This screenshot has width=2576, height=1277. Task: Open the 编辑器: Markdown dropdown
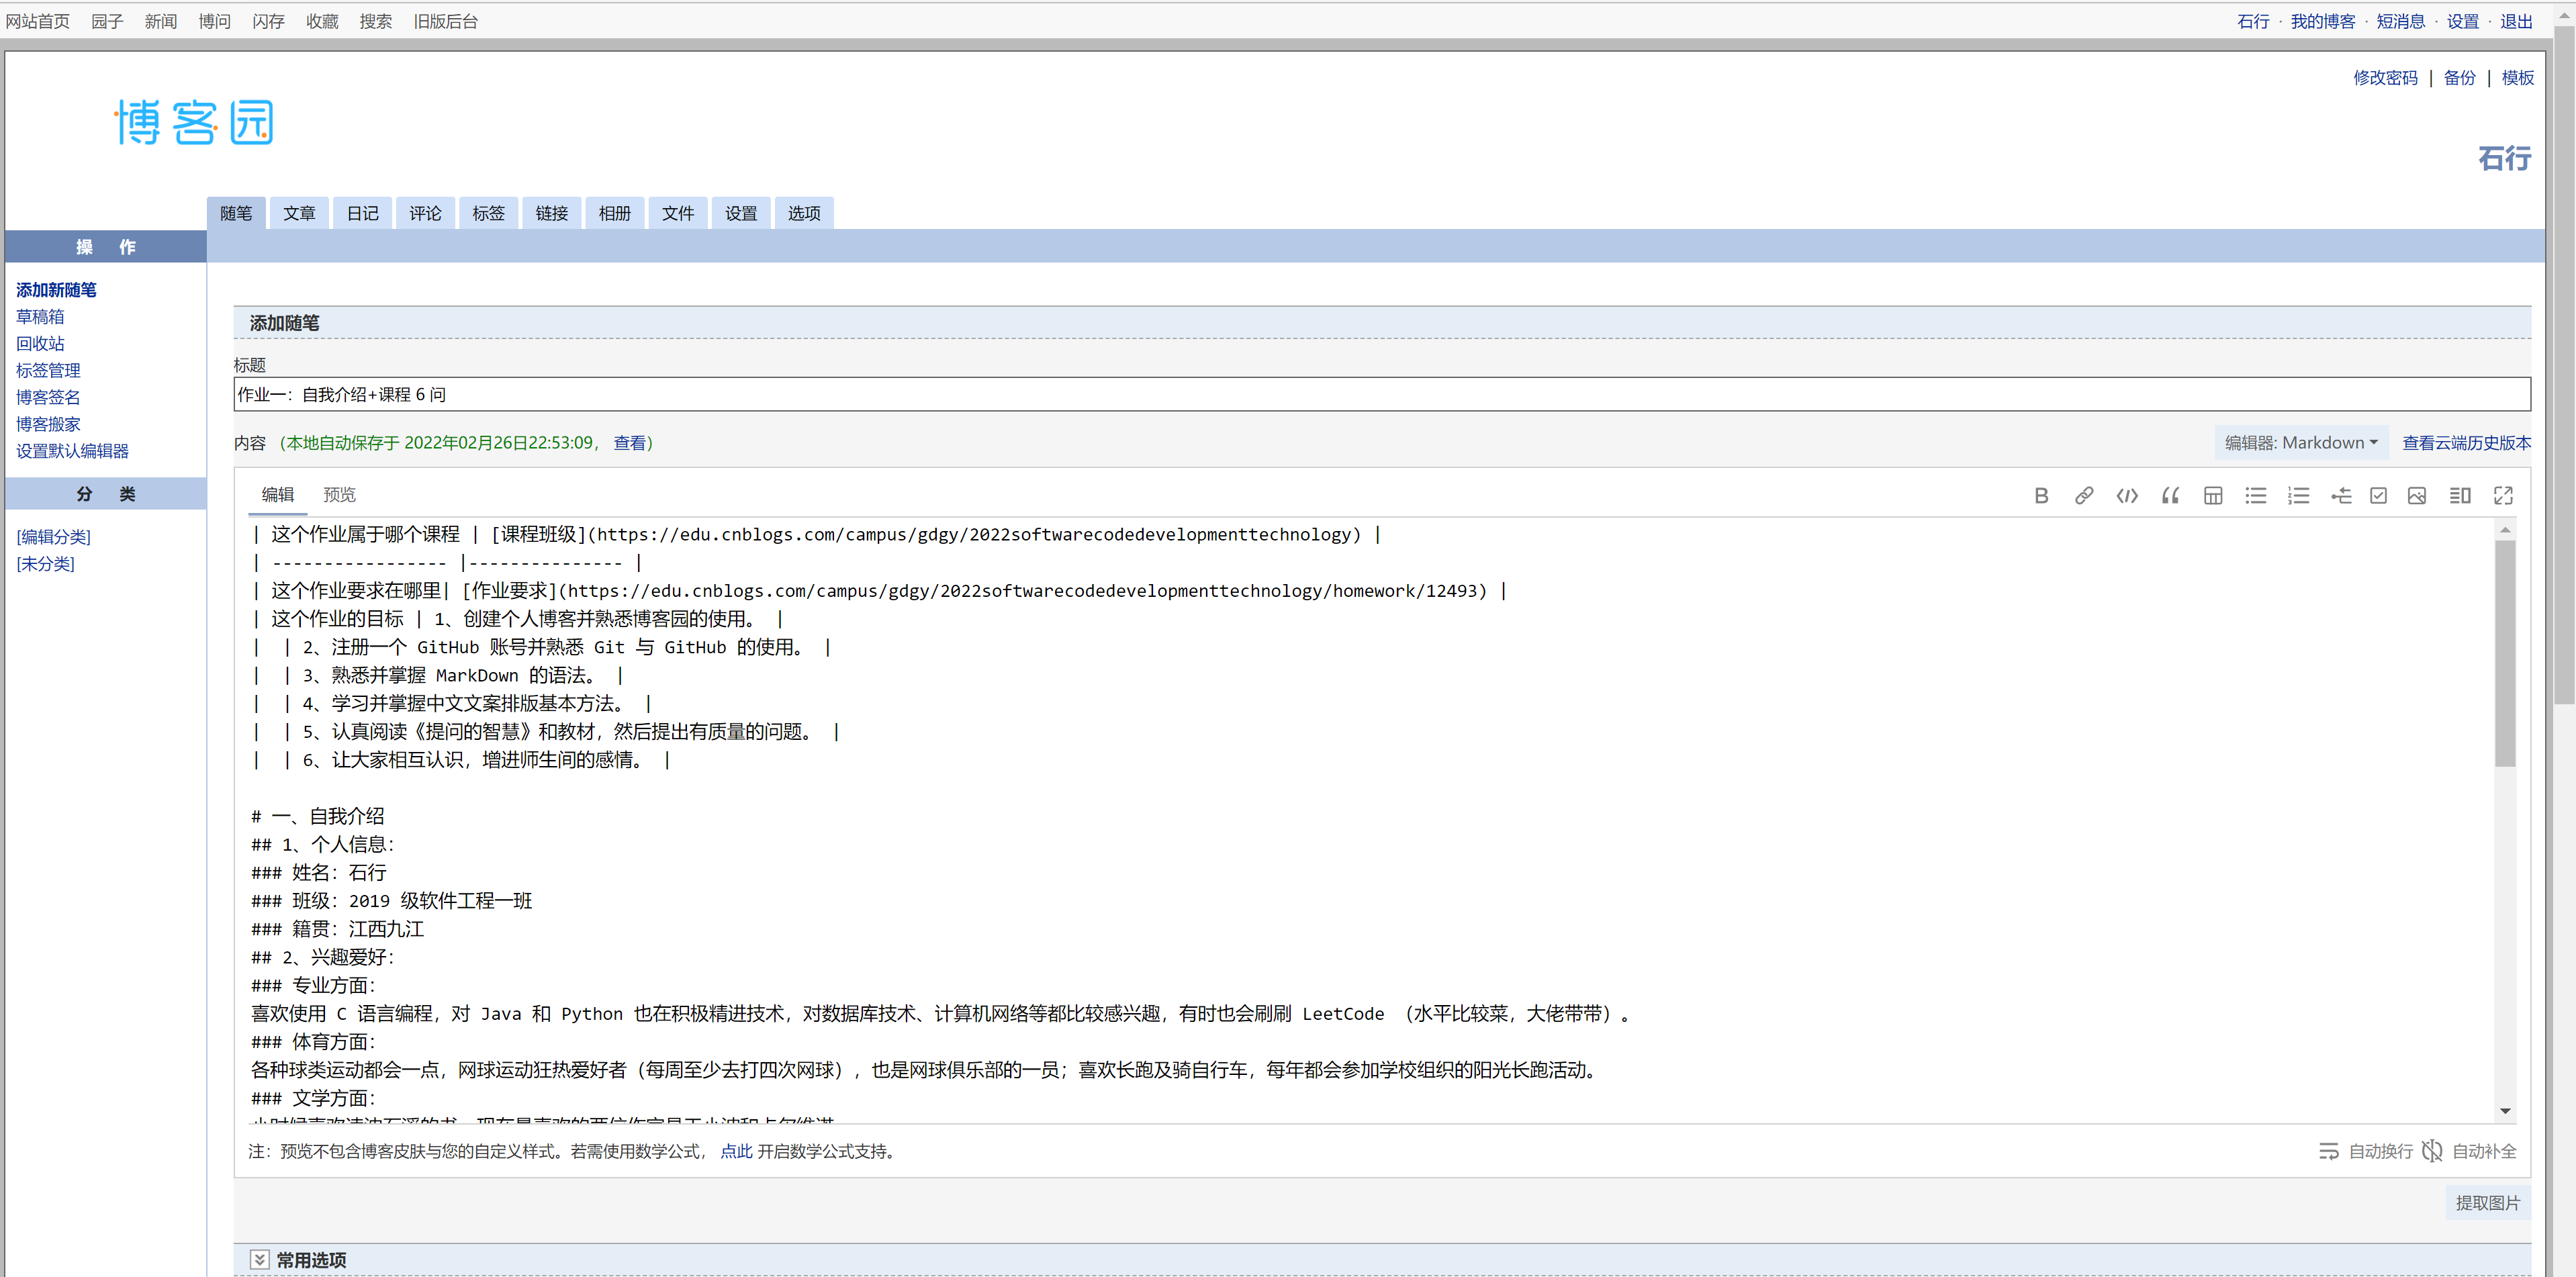tap(2301, 442)
